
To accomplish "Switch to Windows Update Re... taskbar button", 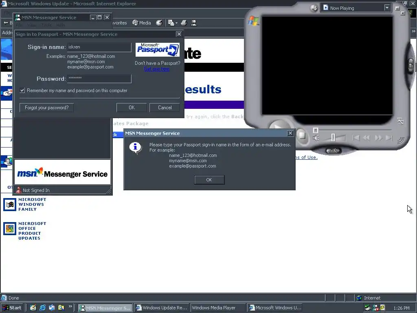I will click(x=161, y=308).
